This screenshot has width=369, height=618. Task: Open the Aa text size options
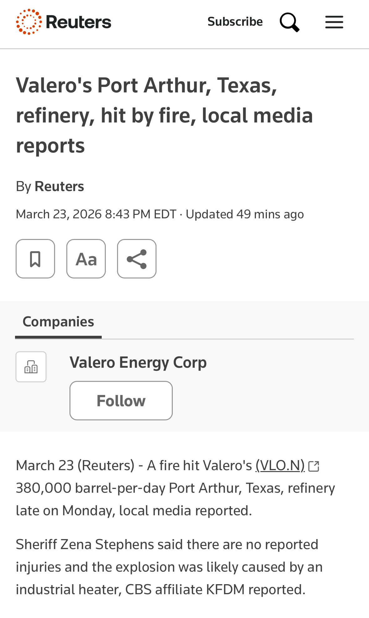(86, 259)
